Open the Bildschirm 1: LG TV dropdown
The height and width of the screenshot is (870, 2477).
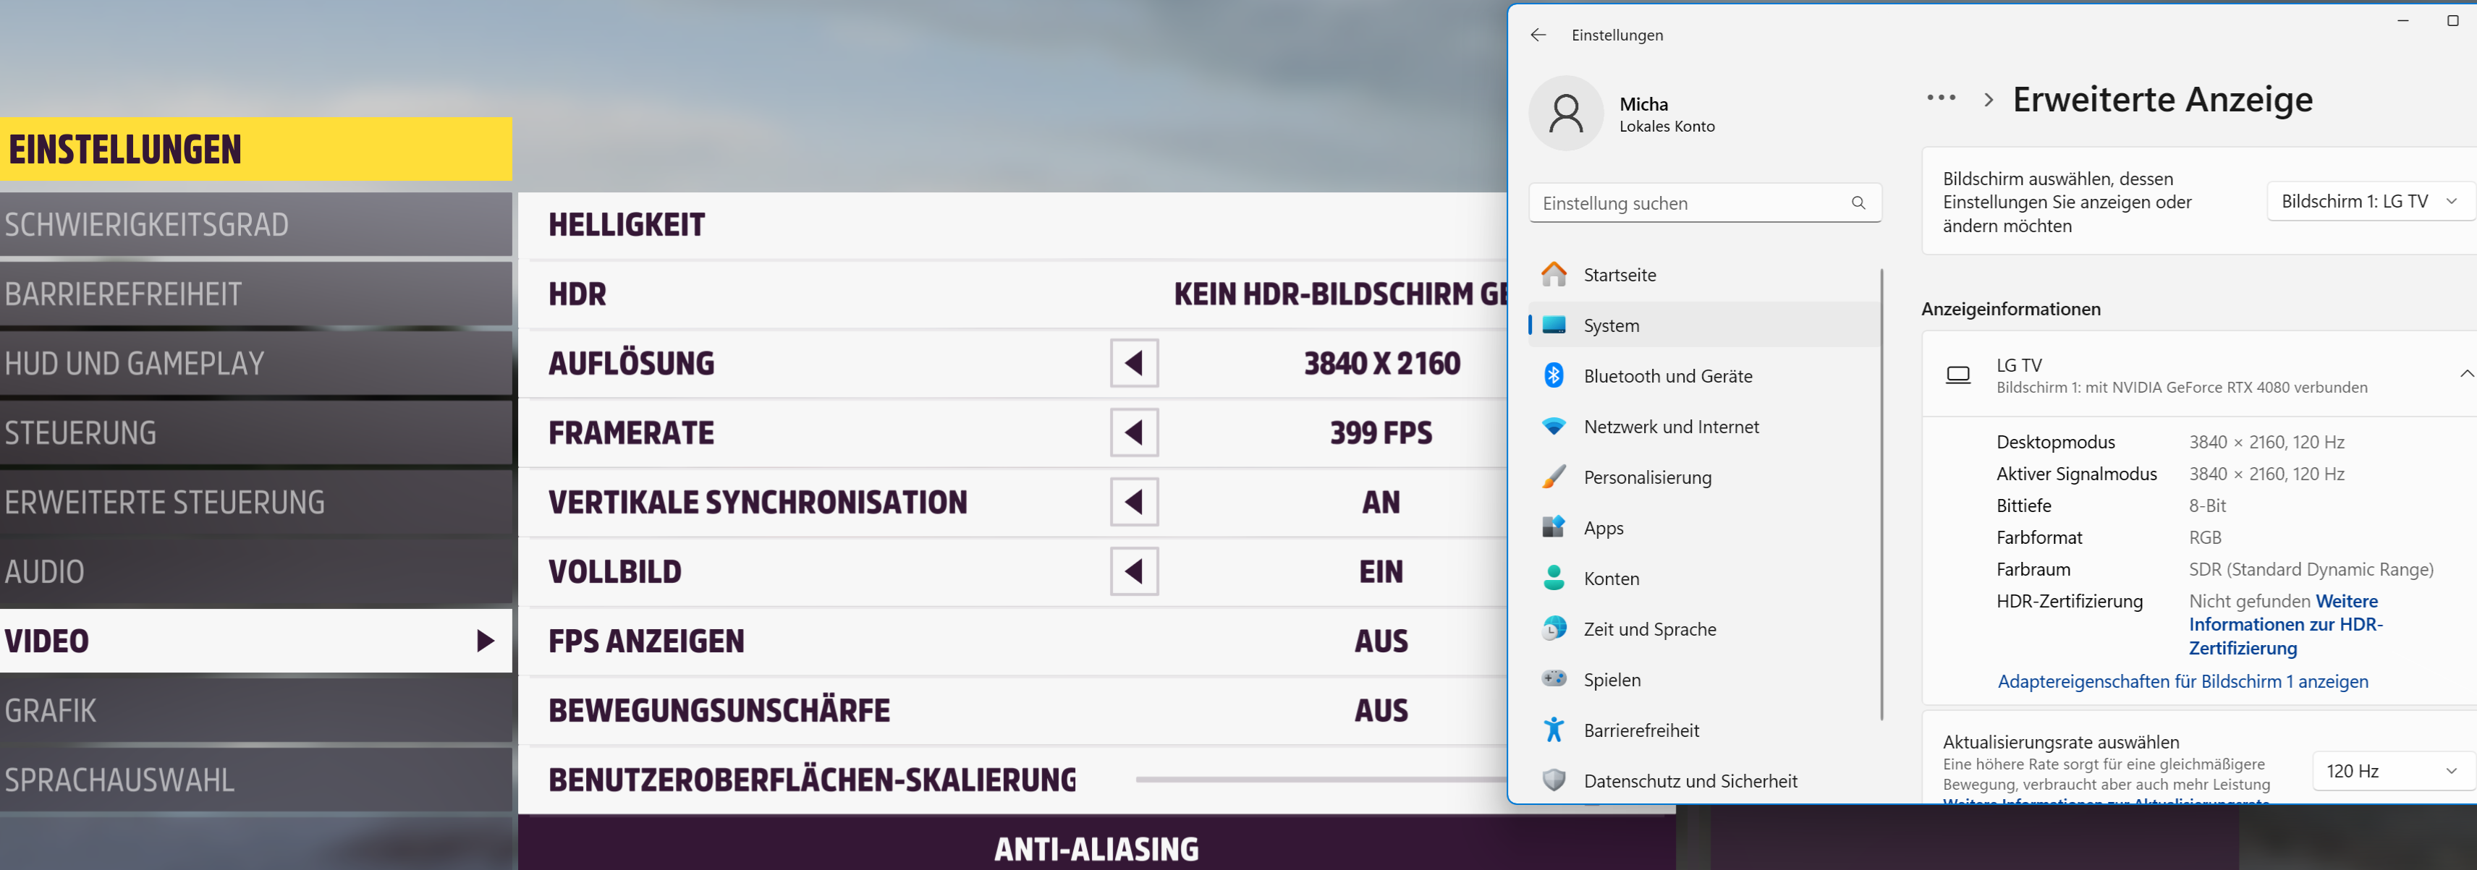2368,201
